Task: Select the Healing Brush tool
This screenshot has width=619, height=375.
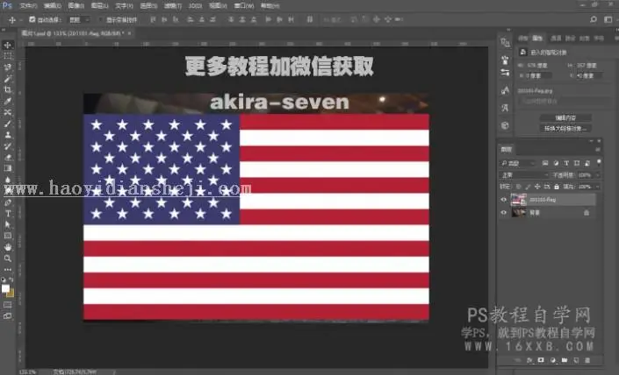Action: pos(8,112)
